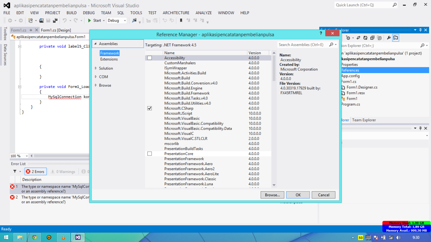Click the Browse... button
The width and height of the screenshot is (431, 242).
272,195
